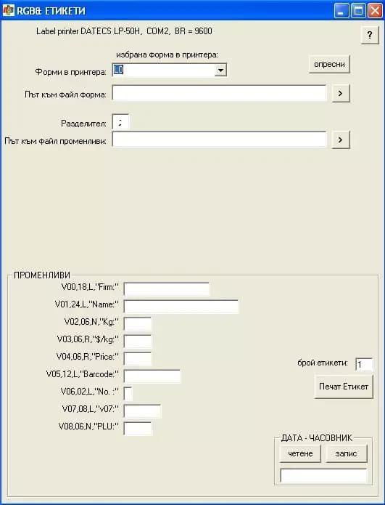The width and height of the screenshot is (385, 505).
Task: Click the Печат Етикет print button
Action: 344,387
